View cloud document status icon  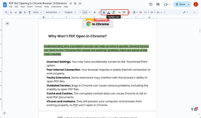pyautogui.click(x=80, y=4)
